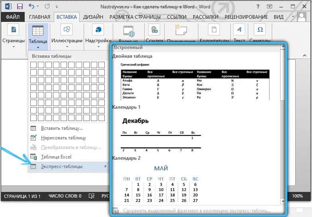Click the Календарь 1 heading

(126, 107)
